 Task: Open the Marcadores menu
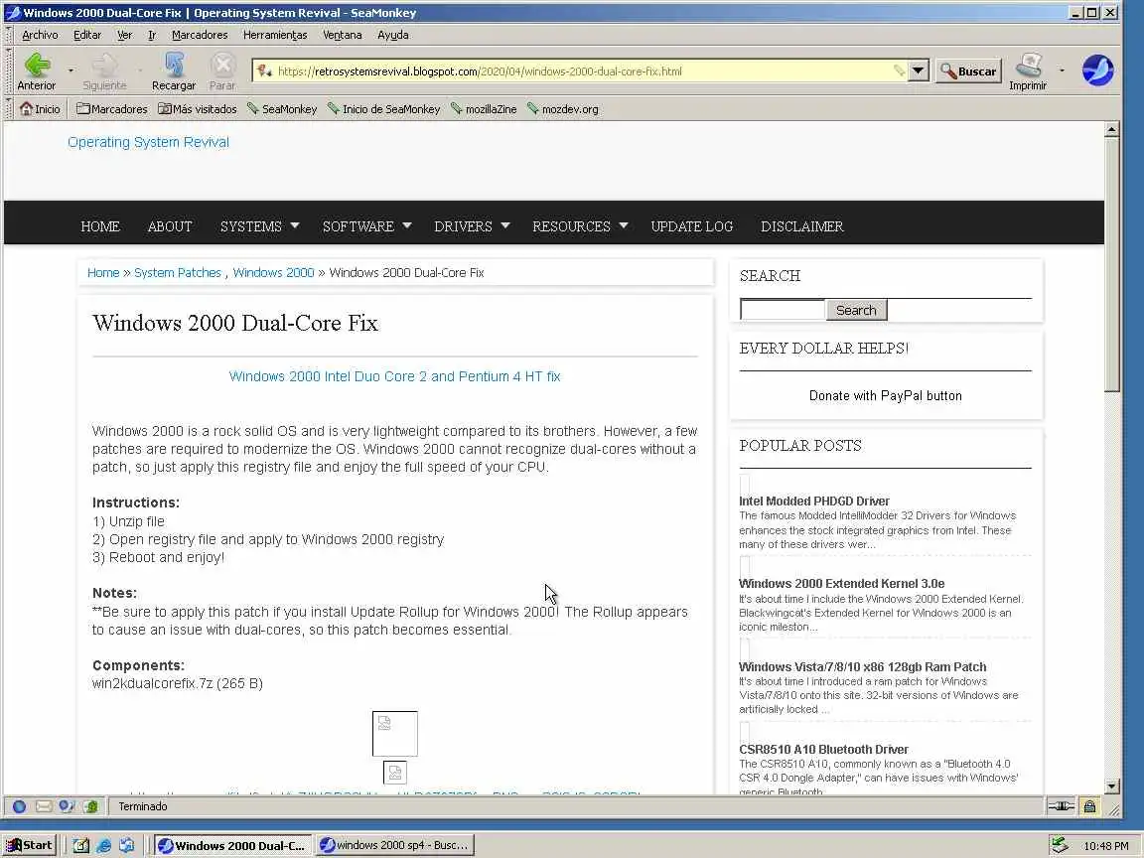200,35
